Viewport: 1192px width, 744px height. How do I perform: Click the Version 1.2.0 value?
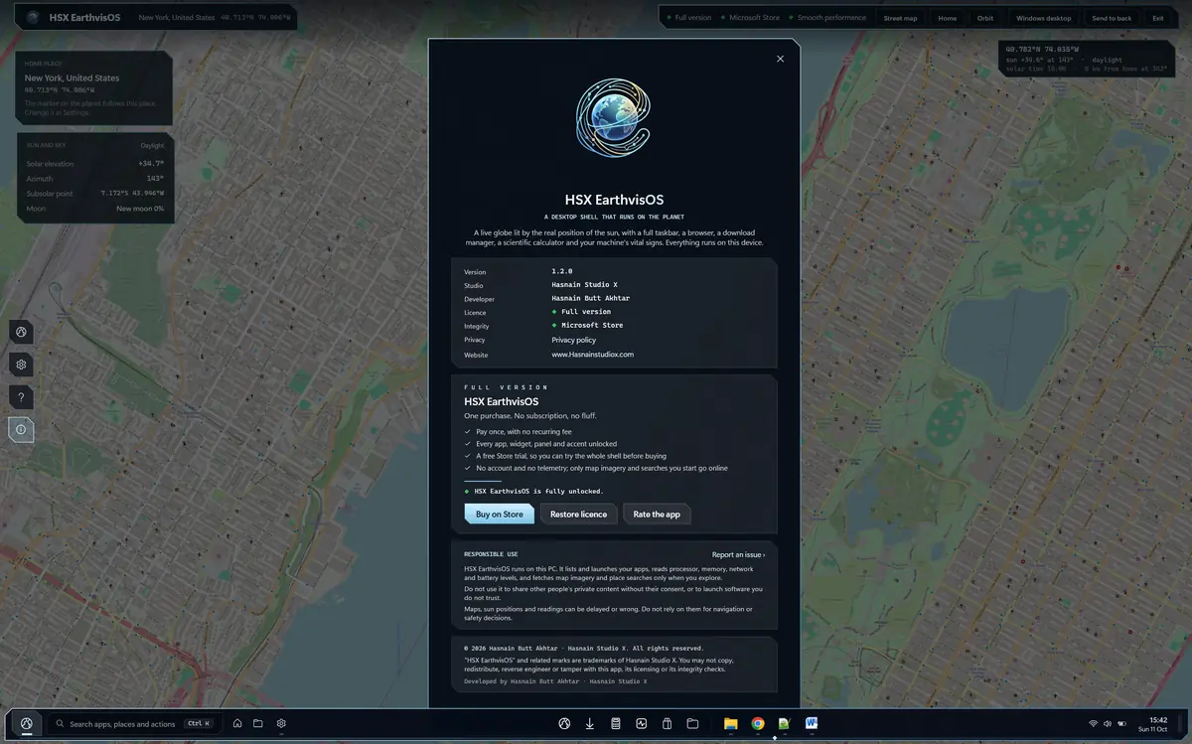[562, 271]
